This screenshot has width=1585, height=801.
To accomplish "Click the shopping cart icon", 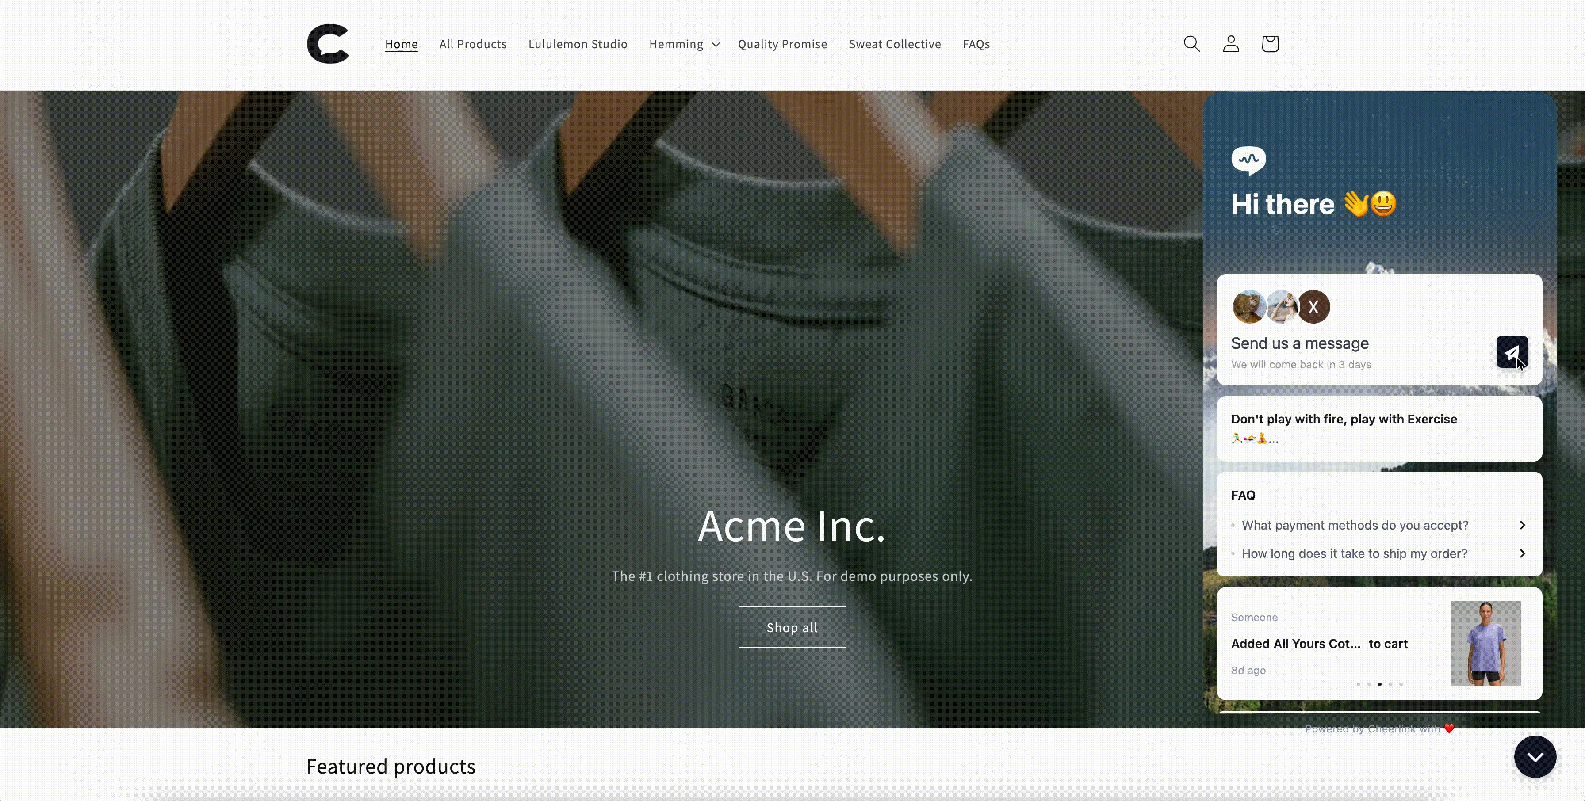I will [1269, 43].
